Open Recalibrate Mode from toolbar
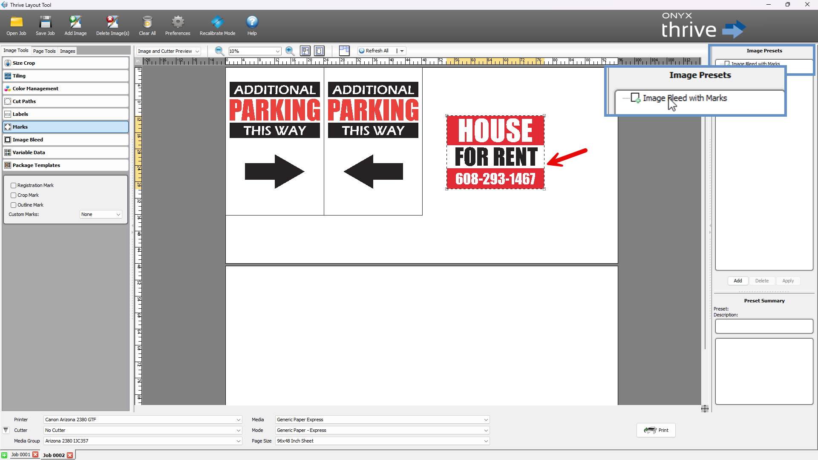Viewport: 818px width, 460px height. [217, 22]
